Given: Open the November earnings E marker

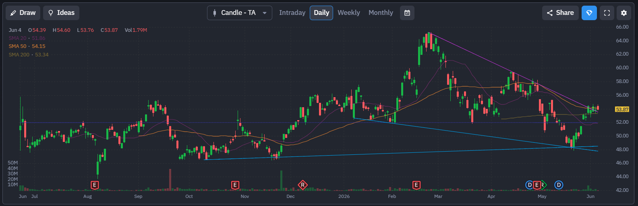Looking at the screenshot, I should click(235, 185).
